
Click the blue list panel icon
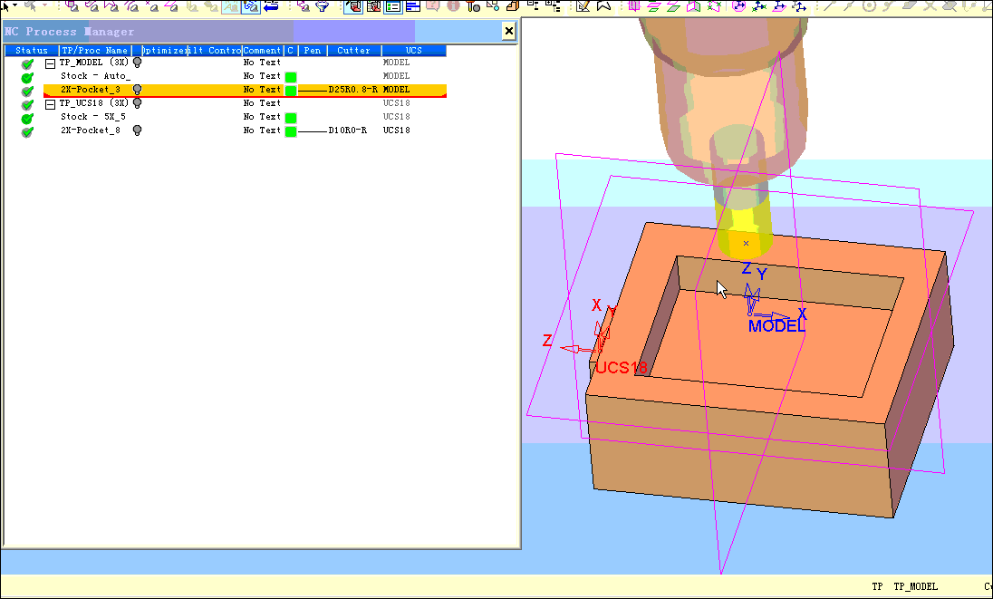click(x=392, y=6)
